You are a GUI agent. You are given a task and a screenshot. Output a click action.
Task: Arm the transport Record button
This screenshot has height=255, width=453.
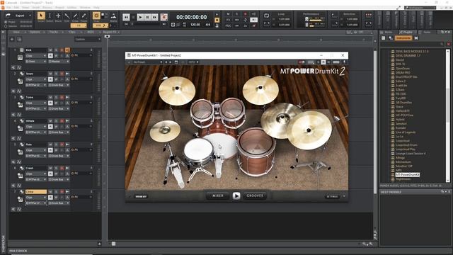click(164, 17)
